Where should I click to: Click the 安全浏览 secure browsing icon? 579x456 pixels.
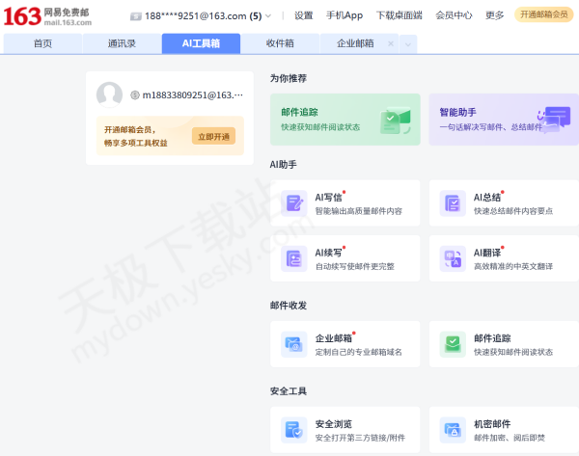tap(293, 430)
